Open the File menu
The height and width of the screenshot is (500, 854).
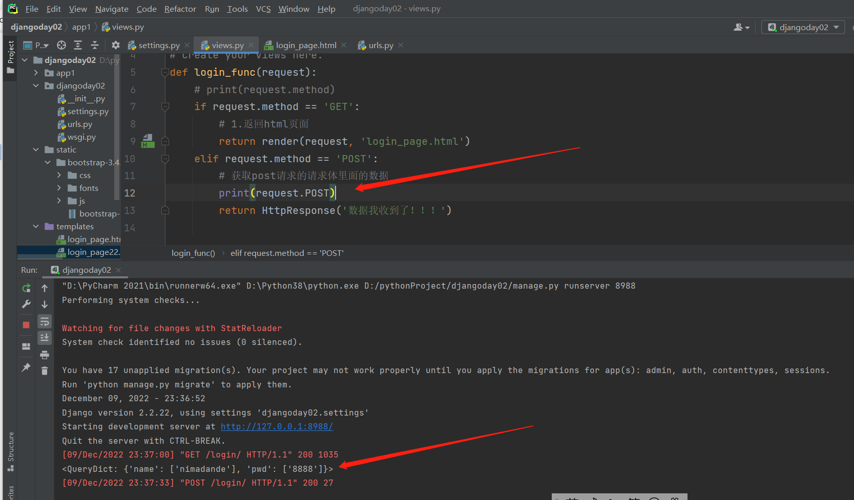32,9
